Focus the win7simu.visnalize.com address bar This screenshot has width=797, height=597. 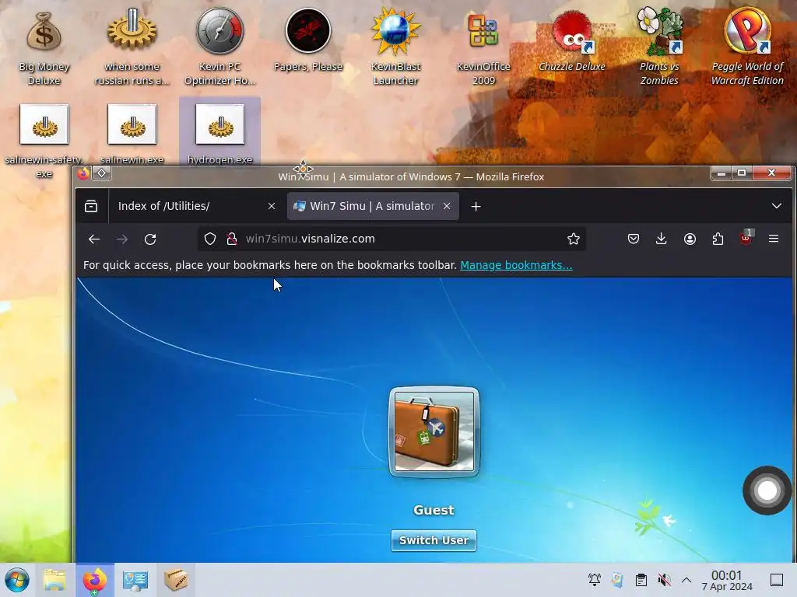click(391, 239)
